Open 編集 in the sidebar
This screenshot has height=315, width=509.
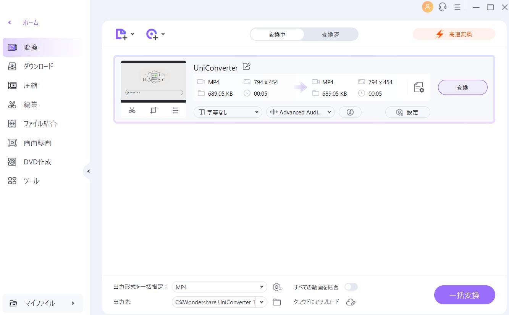pos(43,104)
